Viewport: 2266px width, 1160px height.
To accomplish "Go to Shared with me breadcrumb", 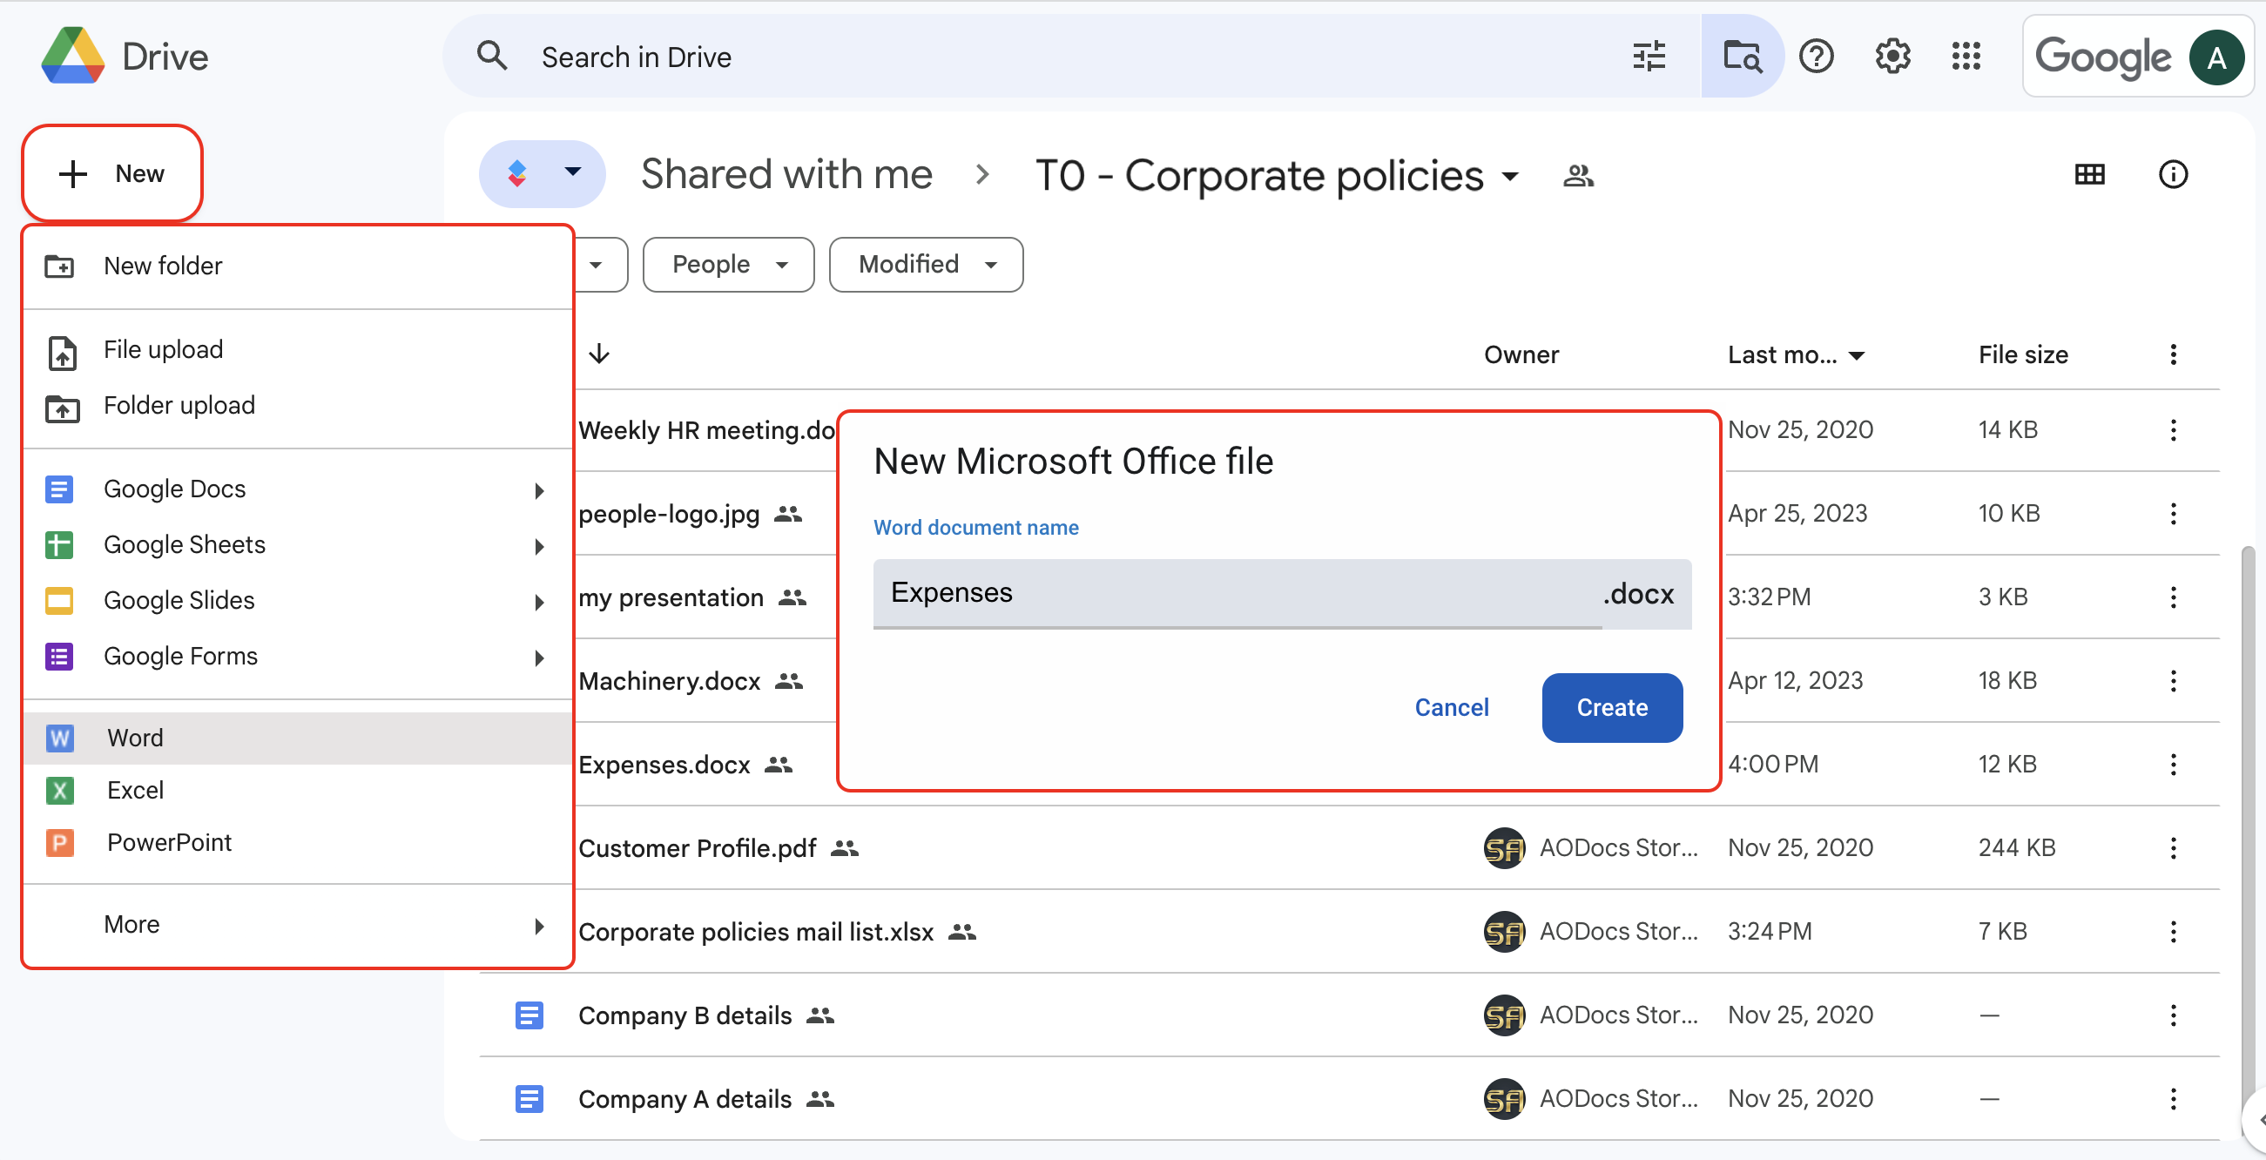I will [x=786, y=174].
